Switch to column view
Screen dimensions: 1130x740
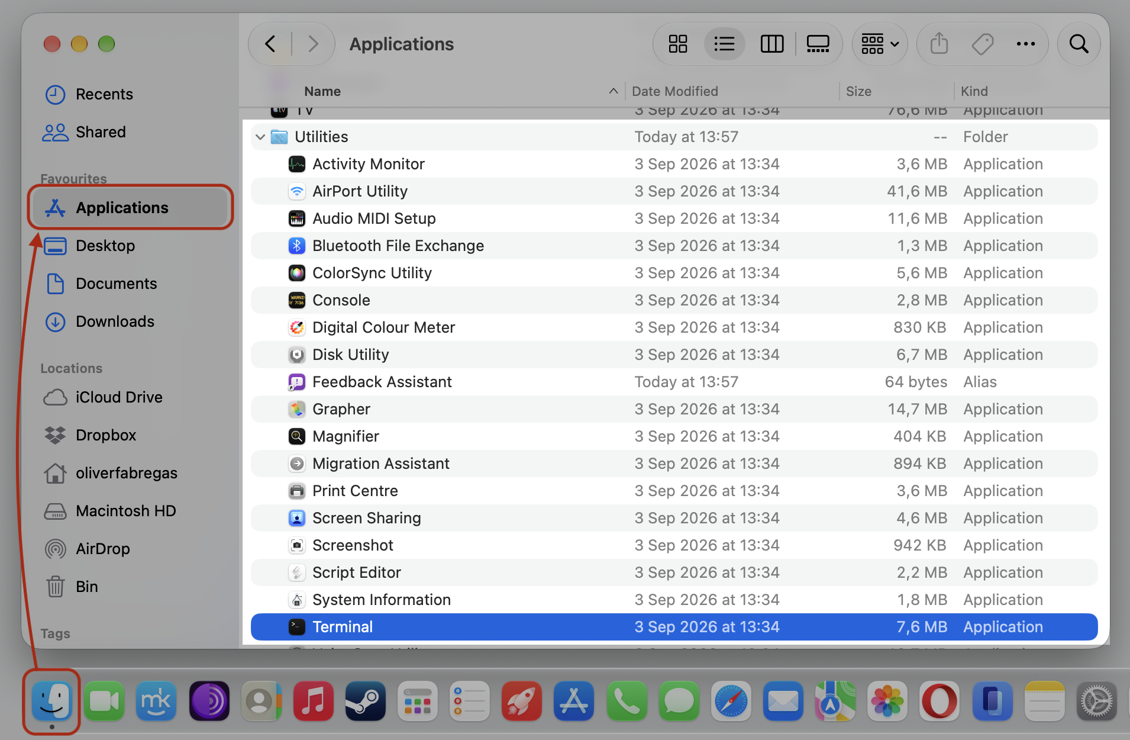771,44
